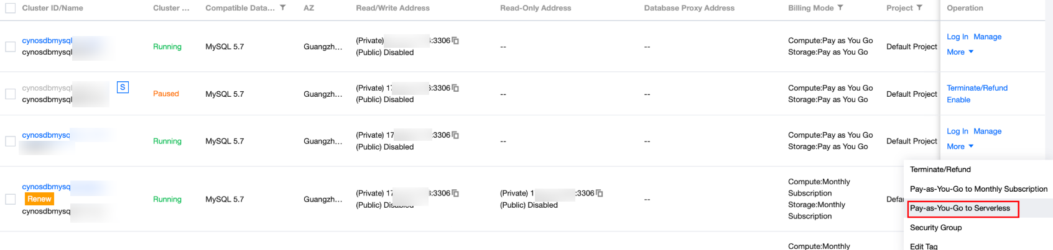Expand More dropdown for first cluster
This screenshot has height=250, width=1053.
tap(960, 52)
